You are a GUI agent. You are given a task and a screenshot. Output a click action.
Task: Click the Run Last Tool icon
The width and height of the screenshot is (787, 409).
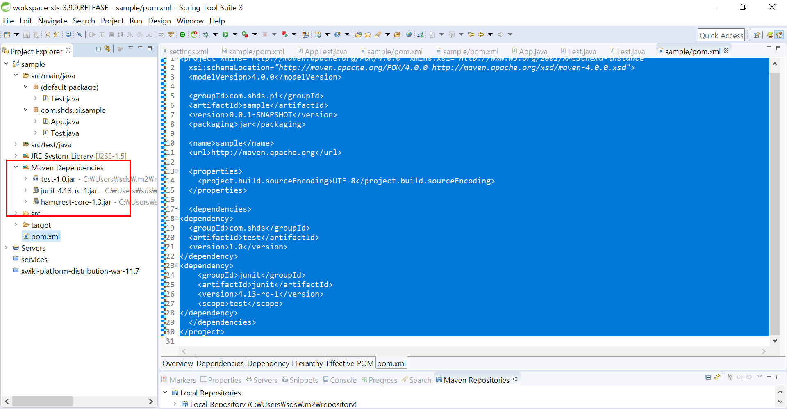pyautogui.click(x=245, y=34)
